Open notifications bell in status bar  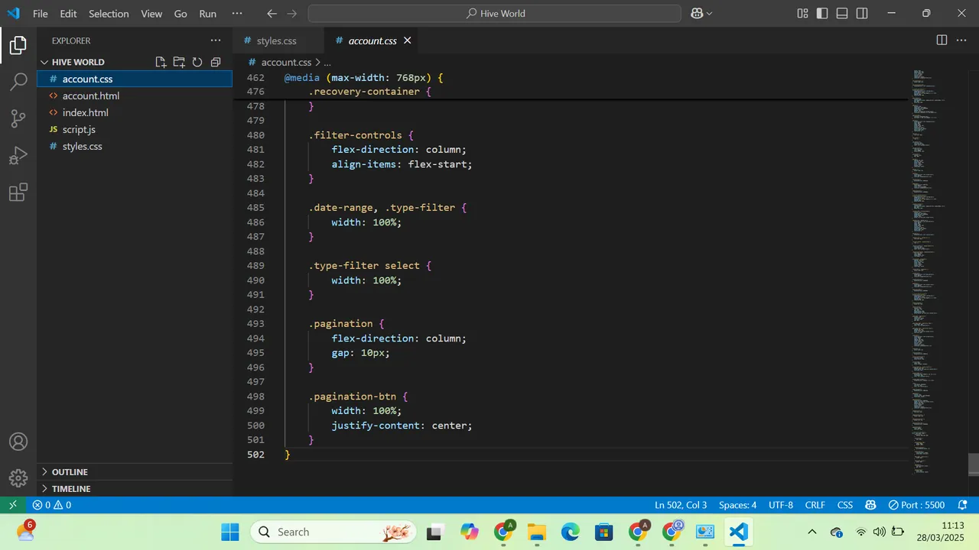point(962,505)
